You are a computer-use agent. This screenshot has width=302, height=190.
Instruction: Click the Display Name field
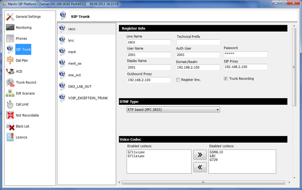click(149, 67)
